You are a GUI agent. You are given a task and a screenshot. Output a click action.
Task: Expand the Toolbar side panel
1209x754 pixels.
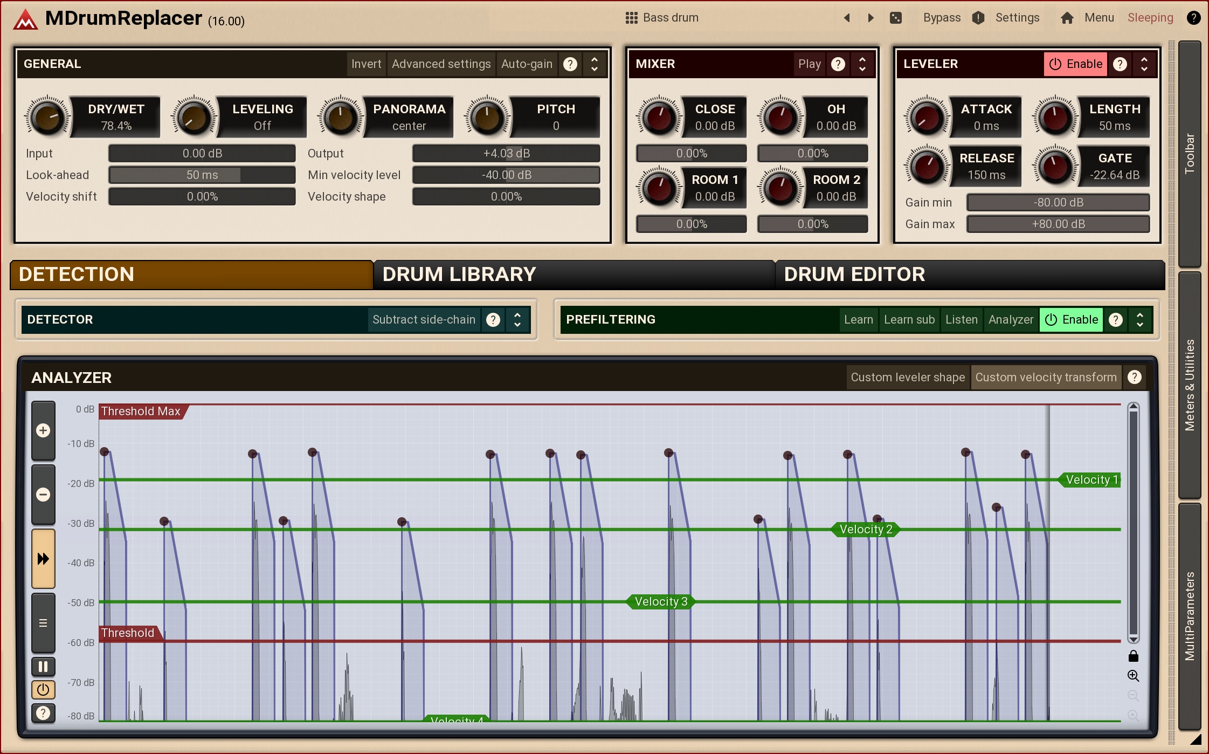(x=1190, y=154)
